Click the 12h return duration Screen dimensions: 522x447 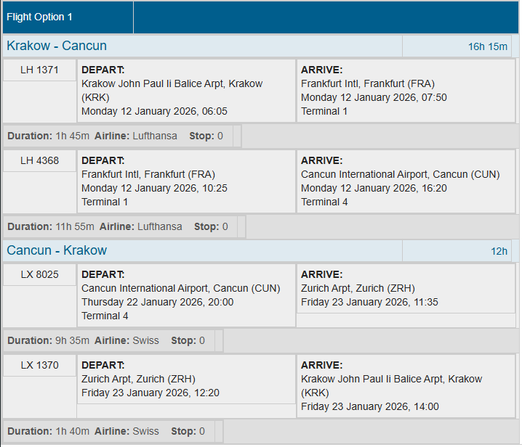499,251
